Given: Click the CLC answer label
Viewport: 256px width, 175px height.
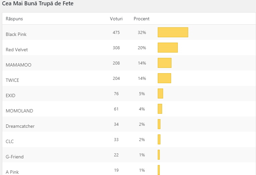Looking at the screenshot, I should pyautogui.click(x=10, y=141).
